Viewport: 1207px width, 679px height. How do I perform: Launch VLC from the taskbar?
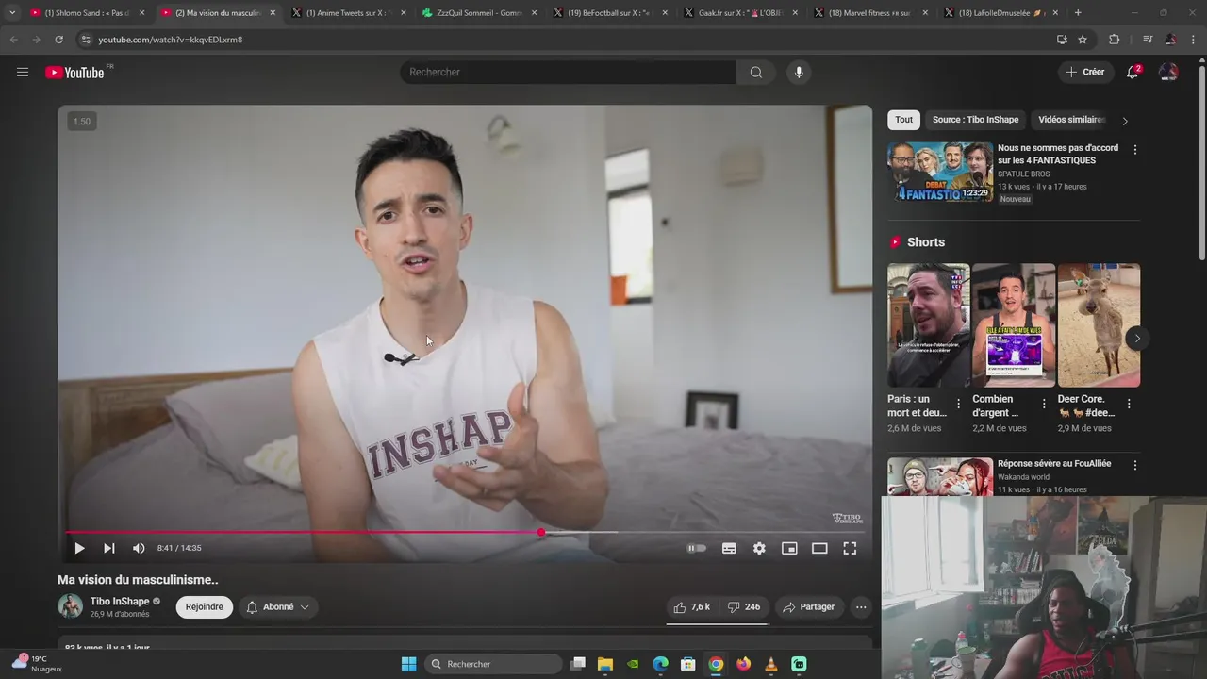(x=771, y=664)
